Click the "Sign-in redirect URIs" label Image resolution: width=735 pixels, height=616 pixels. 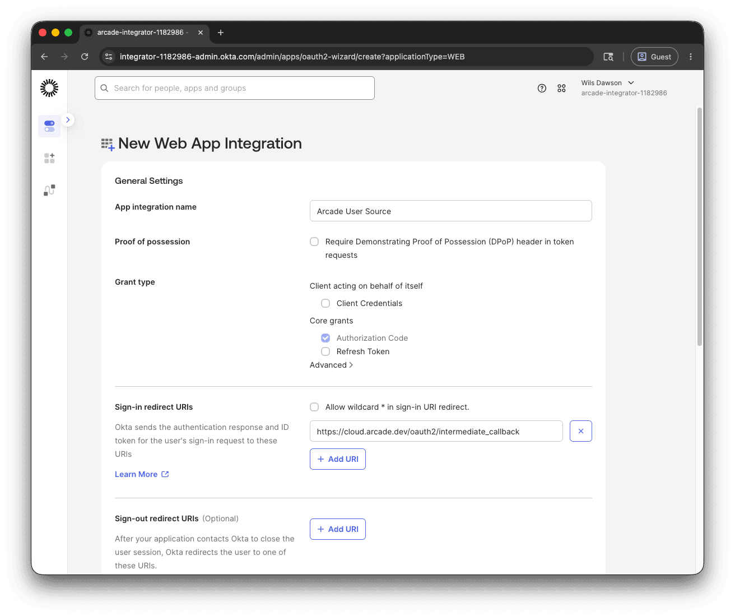point(154,407)
